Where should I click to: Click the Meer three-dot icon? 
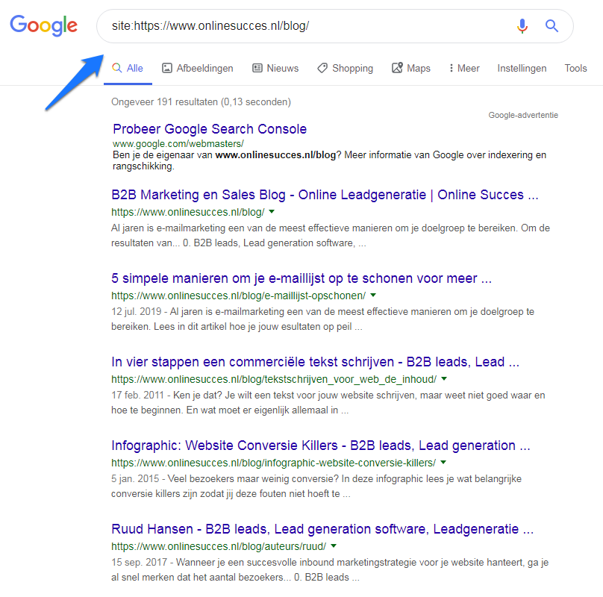[451, 68]
